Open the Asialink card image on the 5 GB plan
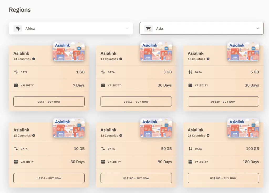 tap(243, 51)
